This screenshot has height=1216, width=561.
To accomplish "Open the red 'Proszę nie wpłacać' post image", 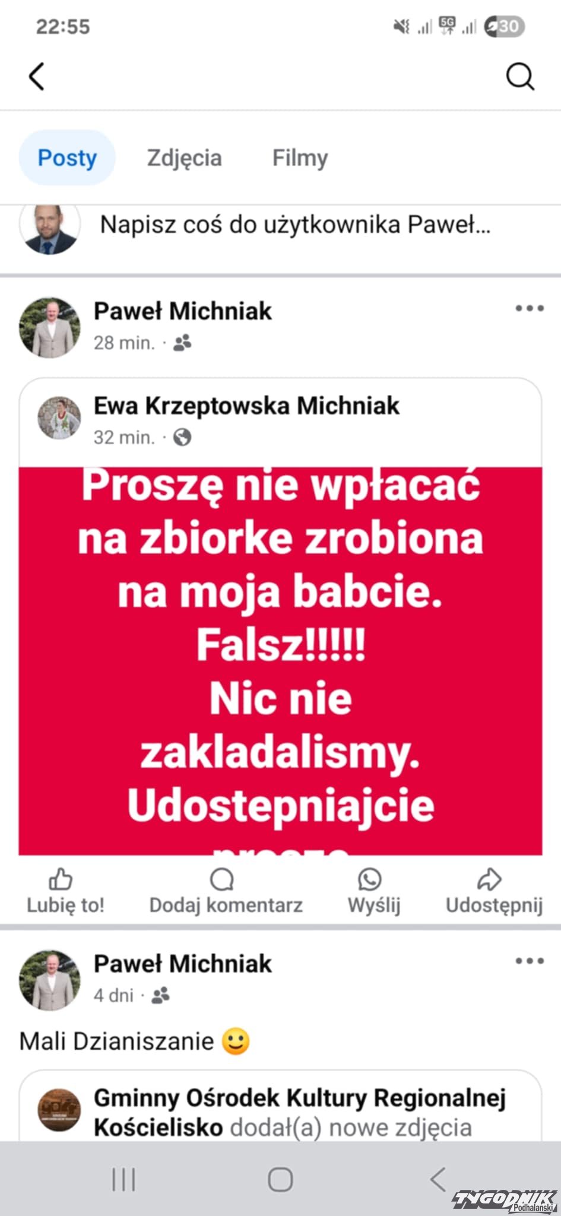I will tap(280, 661).
